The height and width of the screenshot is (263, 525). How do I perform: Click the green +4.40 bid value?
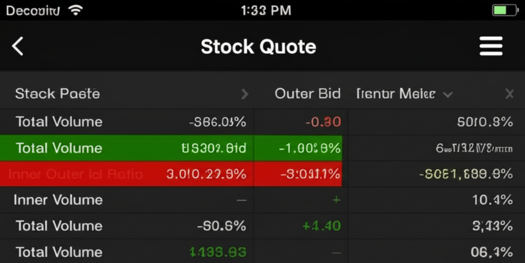click(321, 226)
